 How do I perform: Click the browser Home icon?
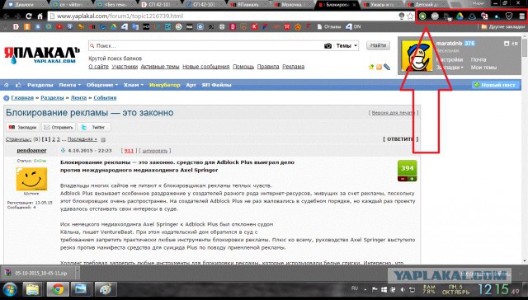[x=40, y=16]
